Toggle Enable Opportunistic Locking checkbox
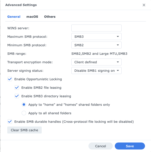 pyautogui.click(x=10, y=79)
